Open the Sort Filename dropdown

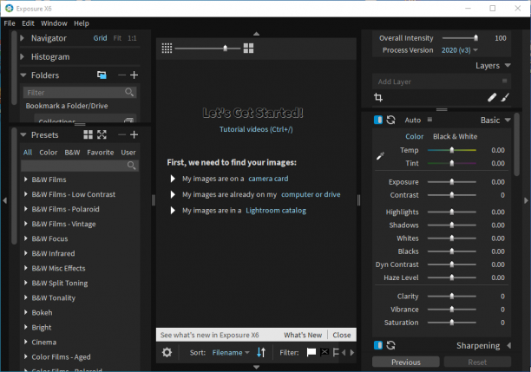point(231,352)
